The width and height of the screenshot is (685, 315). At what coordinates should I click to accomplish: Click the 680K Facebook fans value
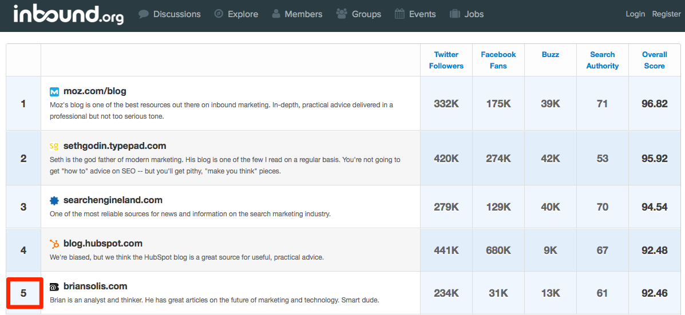(498, 250)
